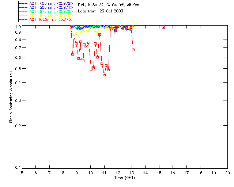Click the x-axis tick label '8'
This screenshot has width=234, height=187.
coord(63,173)
